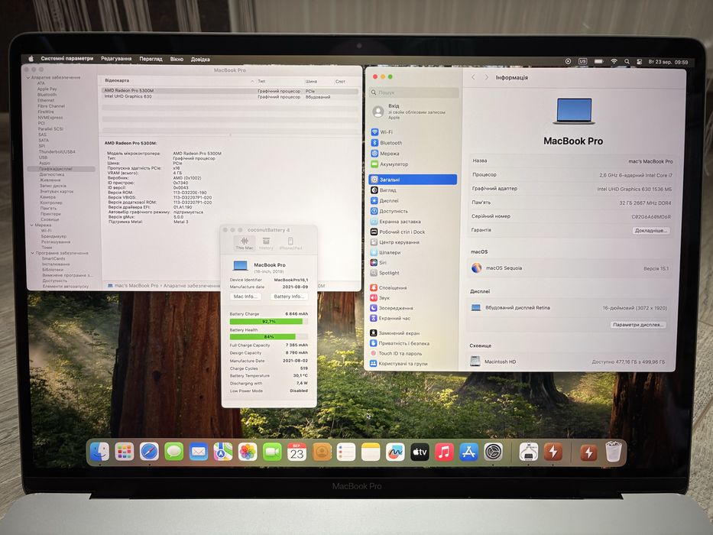Collapse Мережа section in System Information
This screenshot has height=535, width=713.
click(x=32, y=225)
